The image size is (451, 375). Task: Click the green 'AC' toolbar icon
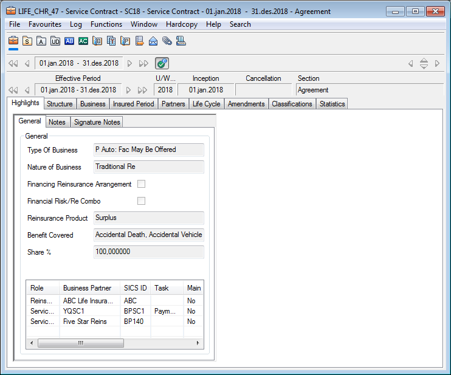[x=83, y=41]
